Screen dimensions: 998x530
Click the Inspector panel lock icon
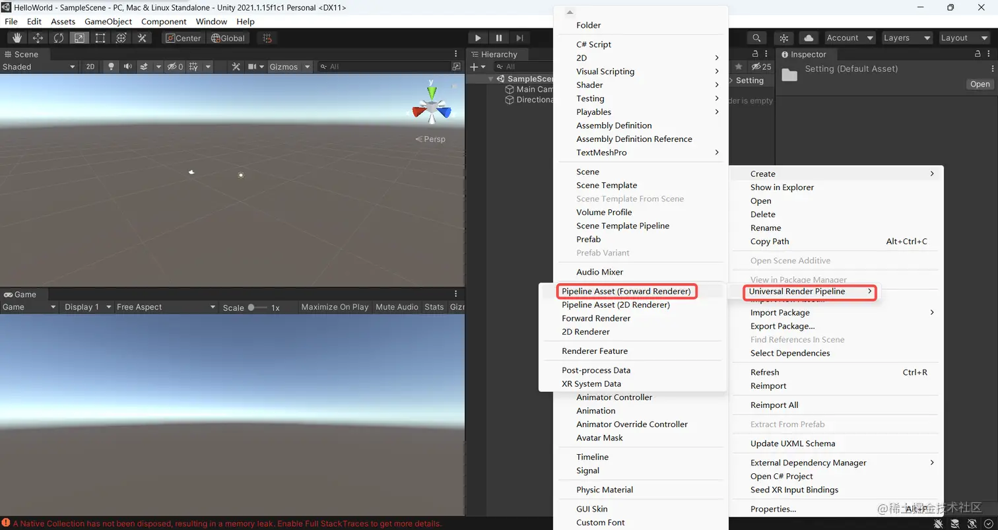coord(978,54)
